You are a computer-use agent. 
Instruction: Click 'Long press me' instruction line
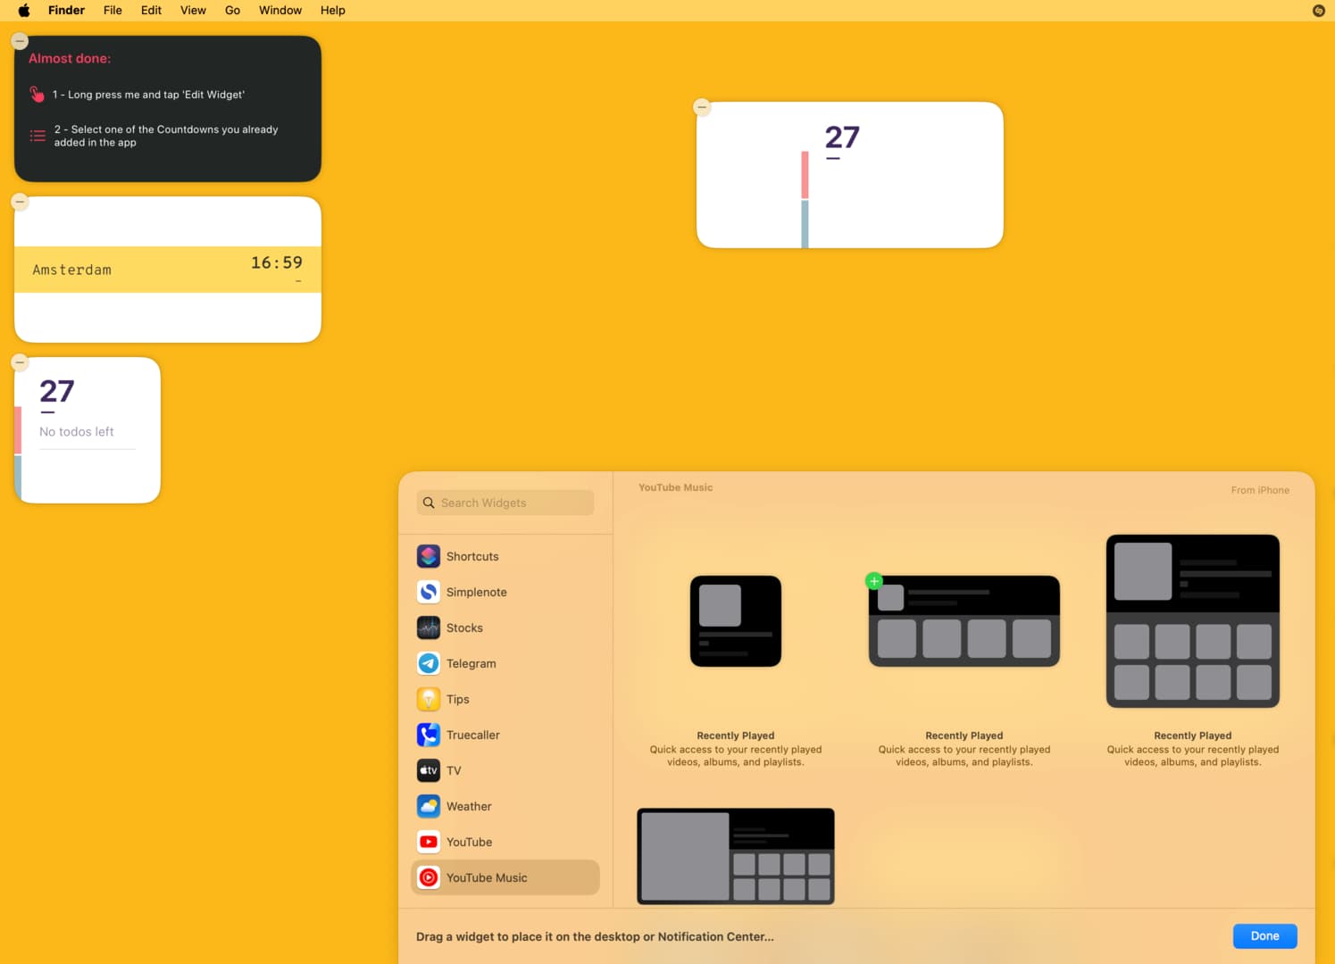click(x=148, y=95)
